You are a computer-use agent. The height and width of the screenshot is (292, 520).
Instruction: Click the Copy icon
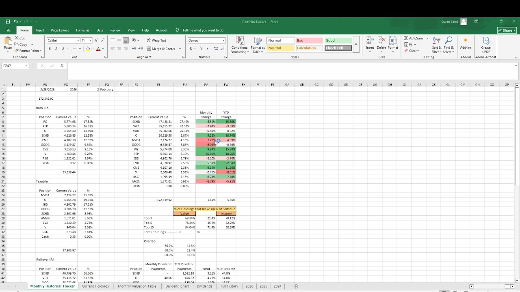17,45
